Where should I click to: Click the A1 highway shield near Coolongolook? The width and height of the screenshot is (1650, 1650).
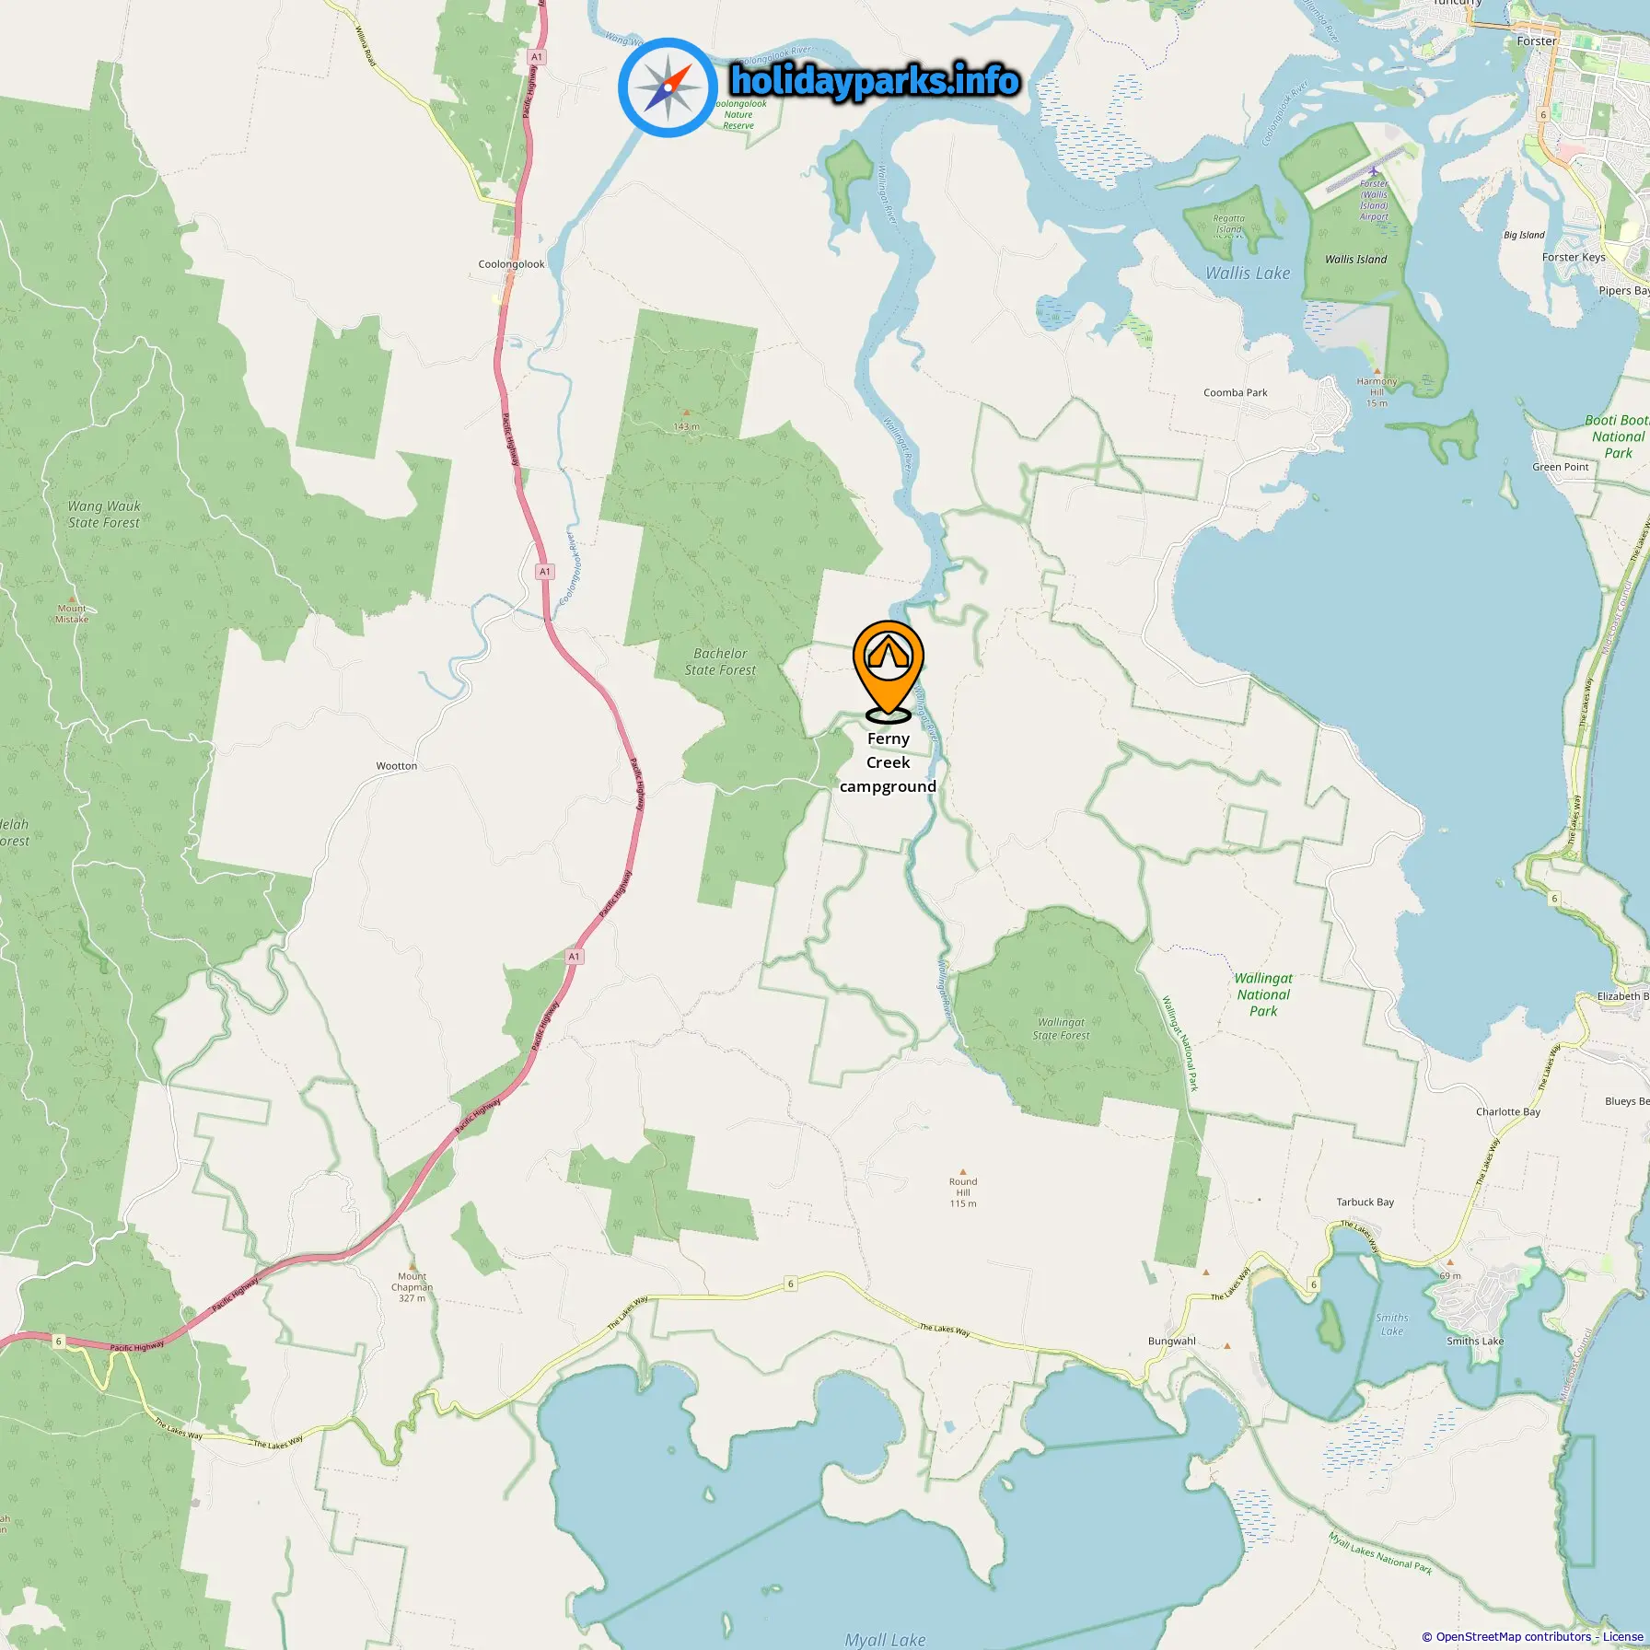[x=538, y=57]
